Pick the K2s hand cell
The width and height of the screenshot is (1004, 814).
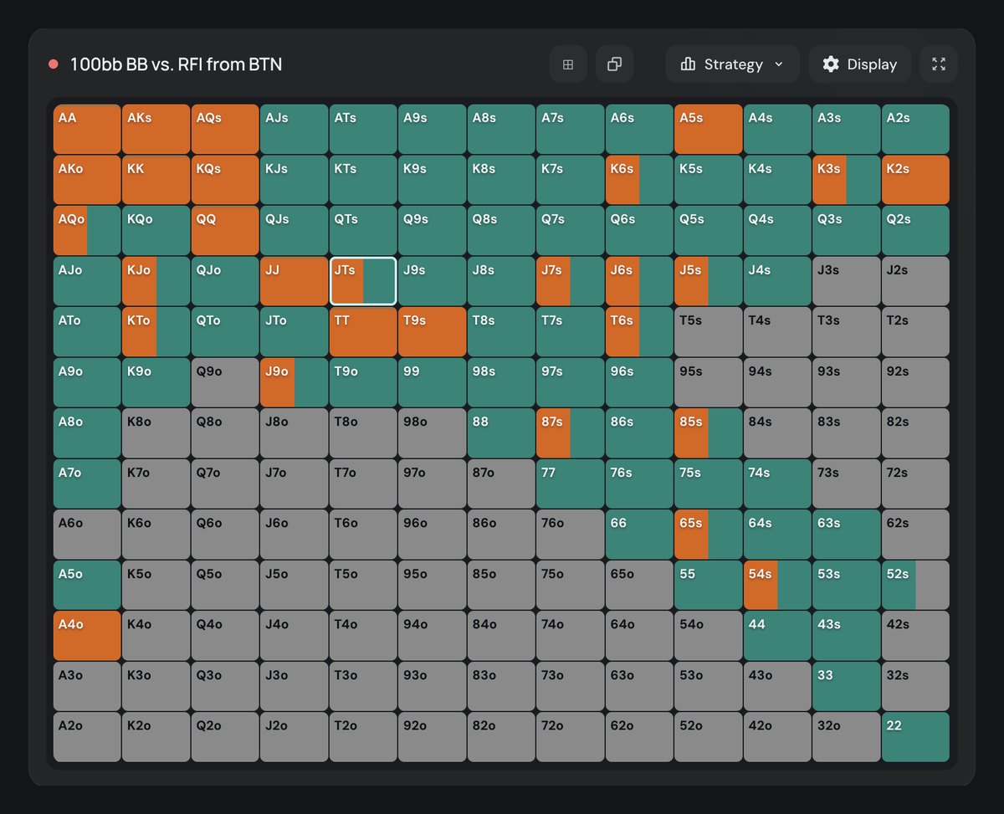(x=915, y=180)
